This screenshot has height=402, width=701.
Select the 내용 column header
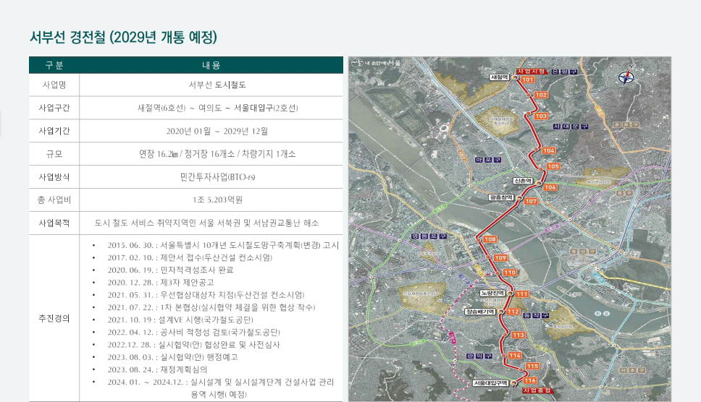[x=211, y=65]
